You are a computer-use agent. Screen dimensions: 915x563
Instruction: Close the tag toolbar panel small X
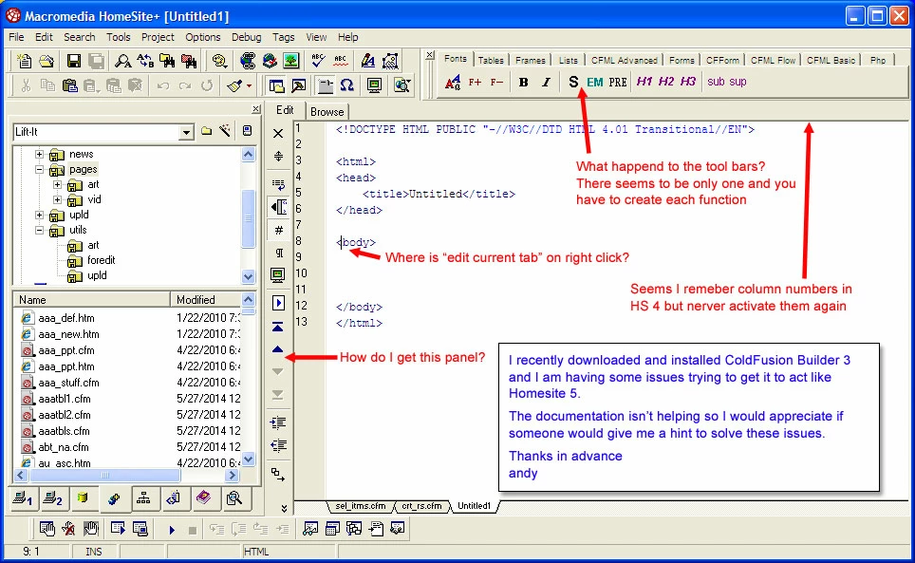[430, 55]
